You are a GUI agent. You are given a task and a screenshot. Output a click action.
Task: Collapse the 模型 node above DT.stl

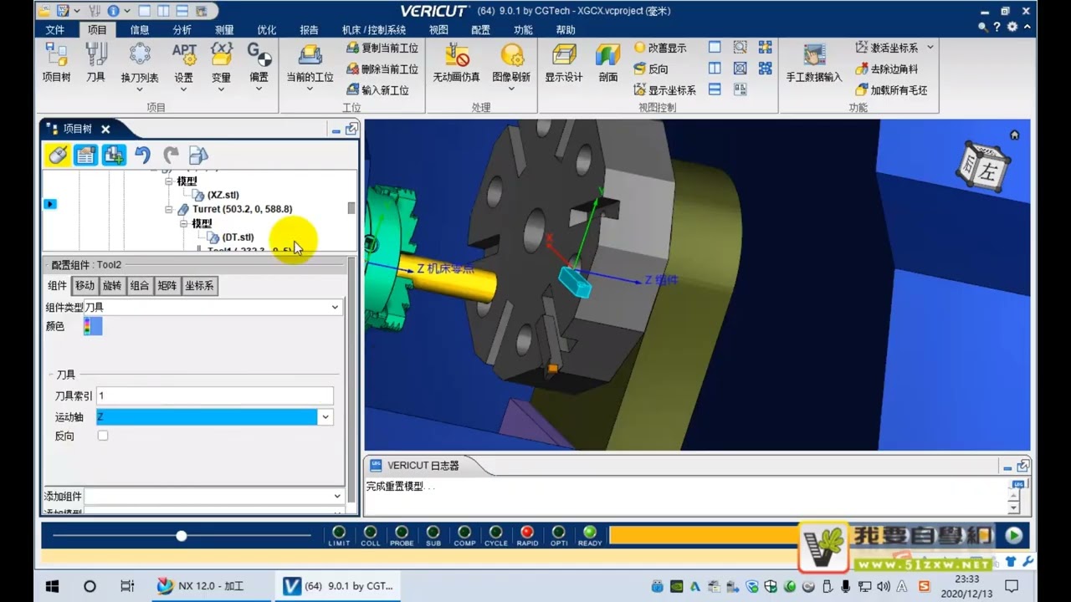click(x=184, y=223)
